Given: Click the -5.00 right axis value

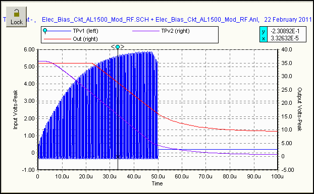Looking at the screenshot, I should pyautogui.click(x=288, y=170).
